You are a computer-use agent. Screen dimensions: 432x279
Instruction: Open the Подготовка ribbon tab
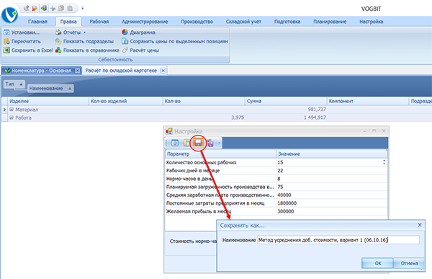(287, 22)
